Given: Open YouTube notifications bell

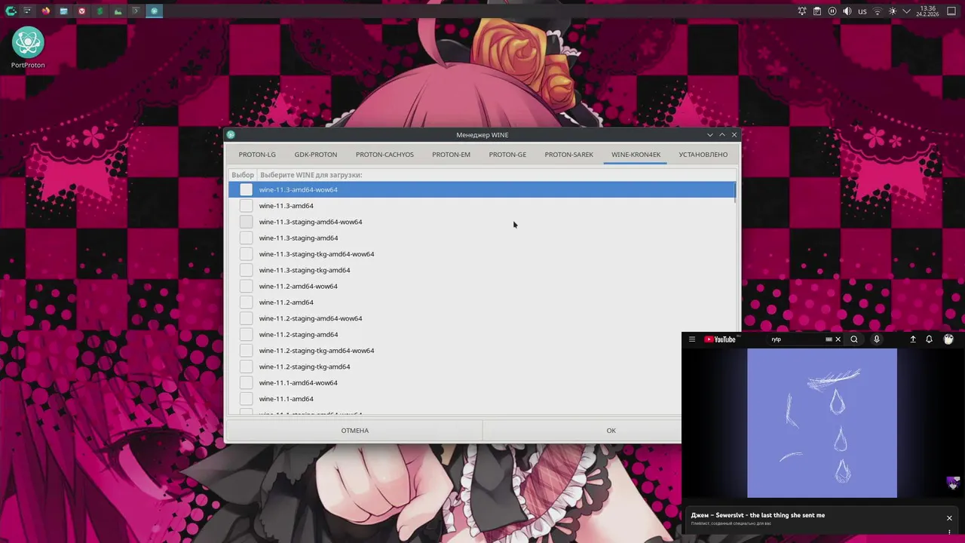Looking at the screenshot, I should point(929,339).
